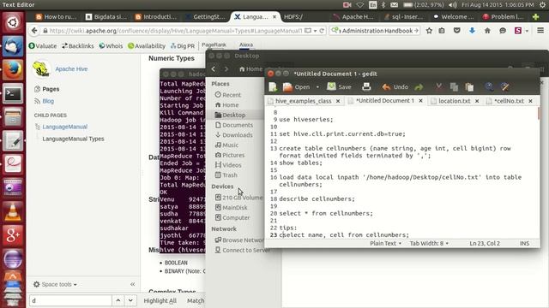Image resolution: width=549 pixels, height=308 pixels.
Task: Switch to the hive_examples_class tab
Action: 303,101
